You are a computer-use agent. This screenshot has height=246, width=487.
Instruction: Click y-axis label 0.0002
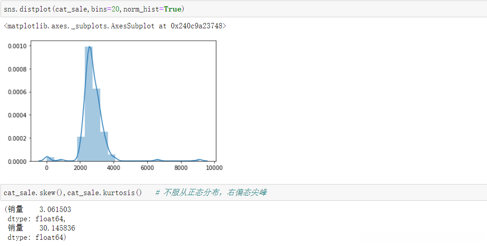coord(17,138)
